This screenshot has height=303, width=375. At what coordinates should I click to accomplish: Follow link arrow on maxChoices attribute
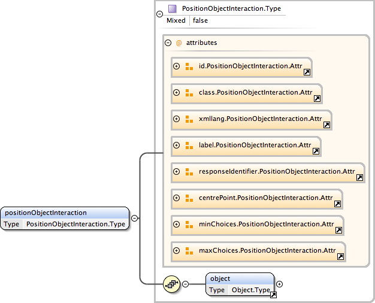coord(340,257)
